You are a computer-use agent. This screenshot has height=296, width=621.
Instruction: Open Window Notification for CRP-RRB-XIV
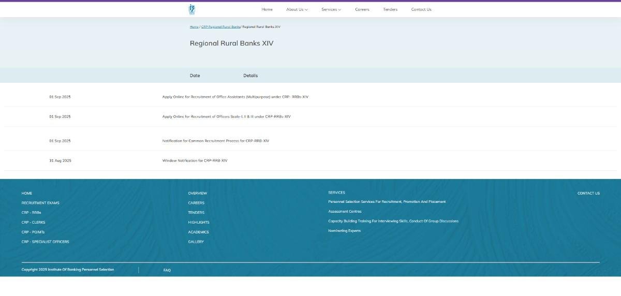click(x=195, y=160)
